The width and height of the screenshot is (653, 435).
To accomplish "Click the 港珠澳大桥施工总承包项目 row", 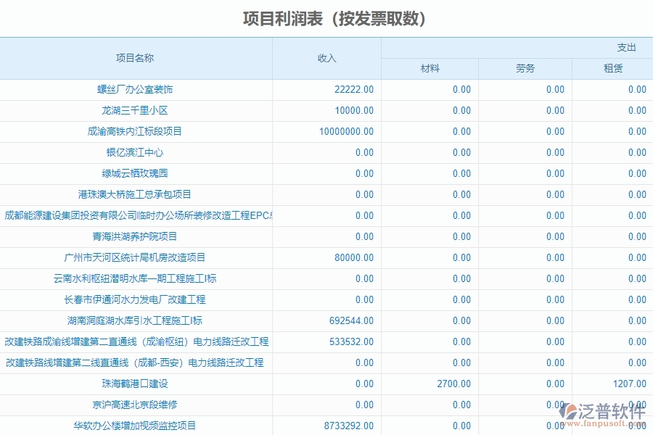I will (x=136, y=194).
